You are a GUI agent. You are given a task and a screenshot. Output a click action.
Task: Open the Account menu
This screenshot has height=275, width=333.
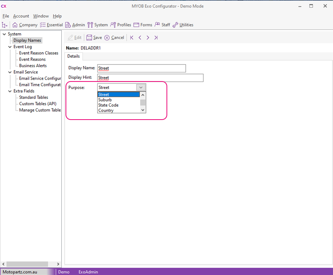[21, 16]
